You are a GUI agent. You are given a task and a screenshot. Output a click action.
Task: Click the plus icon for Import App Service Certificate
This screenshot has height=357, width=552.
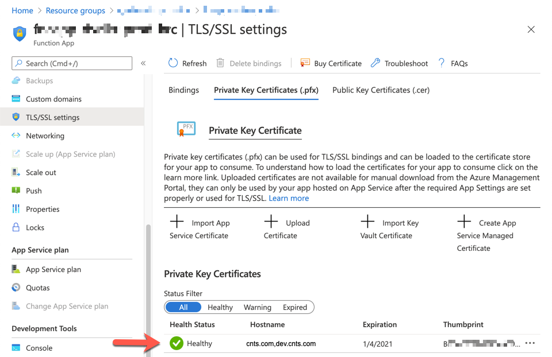coord(177,222)
